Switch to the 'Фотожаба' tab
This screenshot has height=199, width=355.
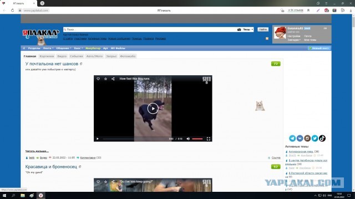pyautogui.click(x=128, y=56)
